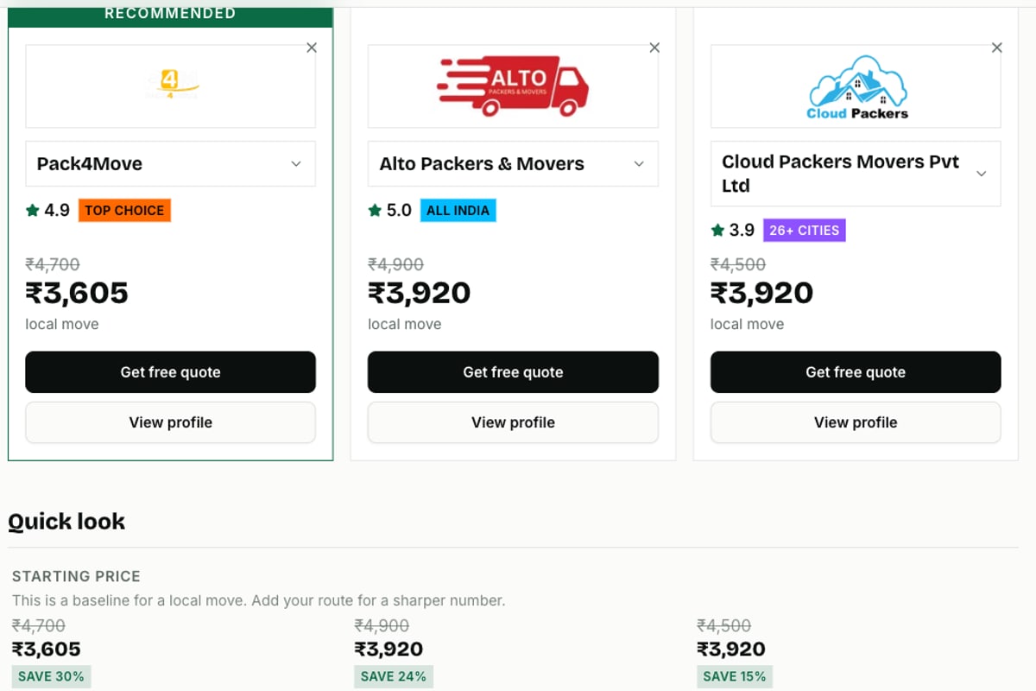Expand the Alto Packers & Movers selector
This screenshot has height=691, width=1036.
(x=514, y=164)
